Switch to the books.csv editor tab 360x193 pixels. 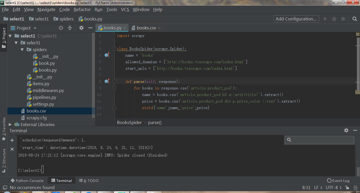[146, 28]
